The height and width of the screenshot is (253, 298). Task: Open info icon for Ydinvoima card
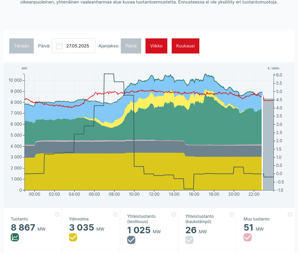(115, 215)
